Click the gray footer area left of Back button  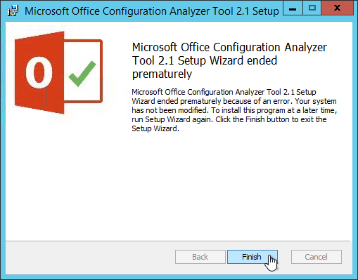[90, 257]
